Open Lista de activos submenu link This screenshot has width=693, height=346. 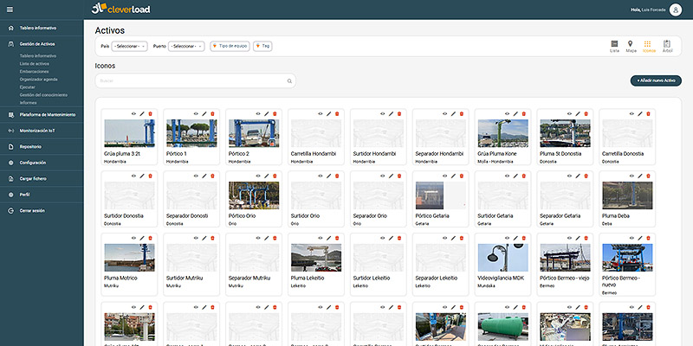[x=34, y=63]
